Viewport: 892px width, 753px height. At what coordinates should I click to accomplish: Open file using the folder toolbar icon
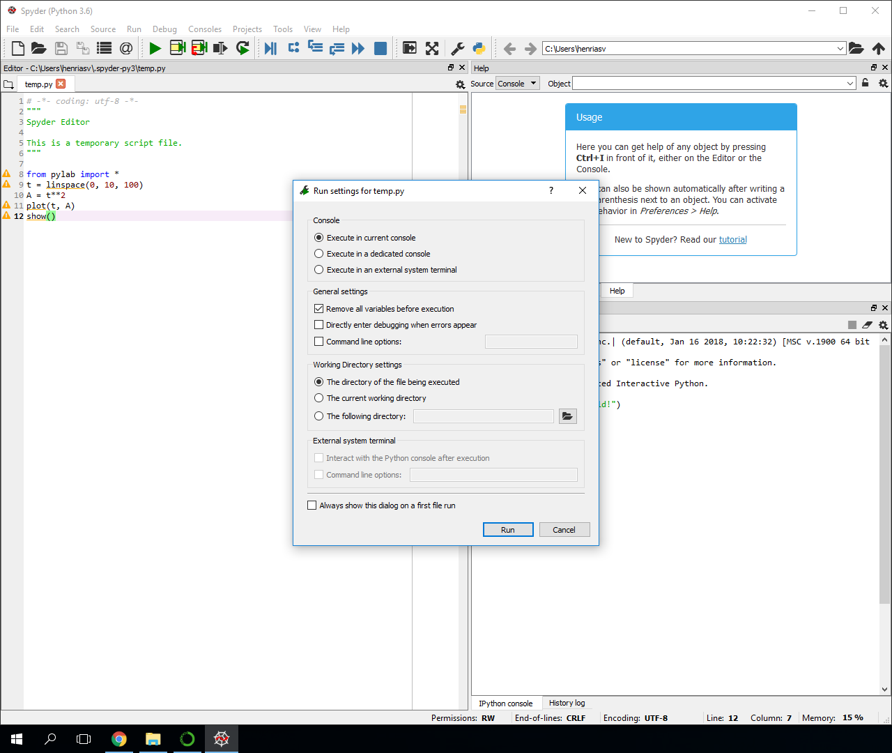pyautogui.click(x=39, y=48)
